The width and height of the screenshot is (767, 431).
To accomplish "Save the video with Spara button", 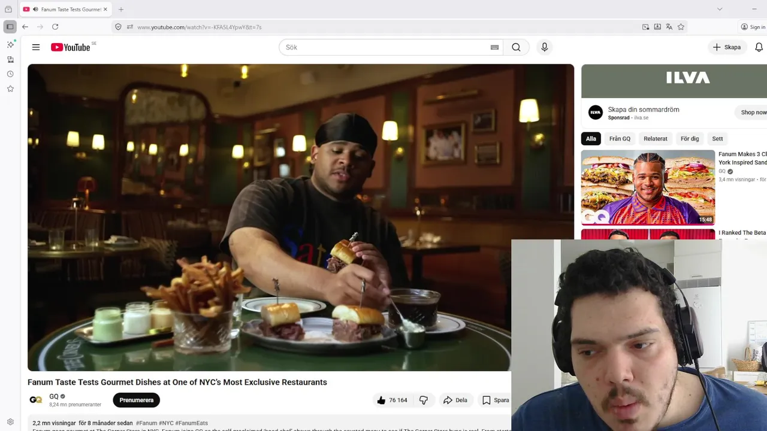I will 496,400.
